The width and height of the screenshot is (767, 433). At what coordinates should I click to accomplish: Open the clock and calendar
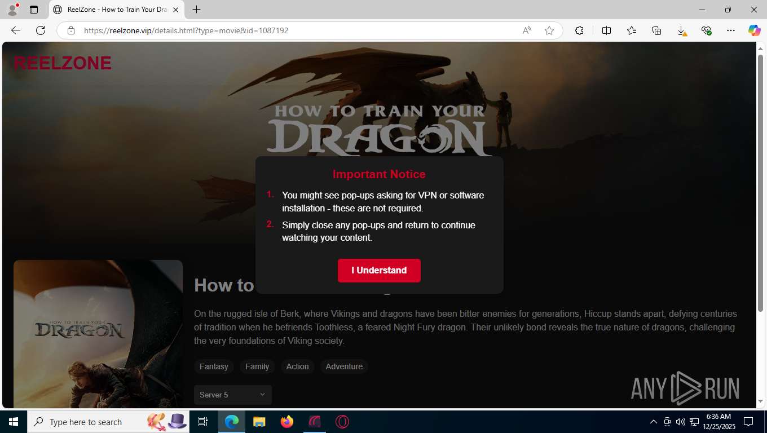point(718,422)
